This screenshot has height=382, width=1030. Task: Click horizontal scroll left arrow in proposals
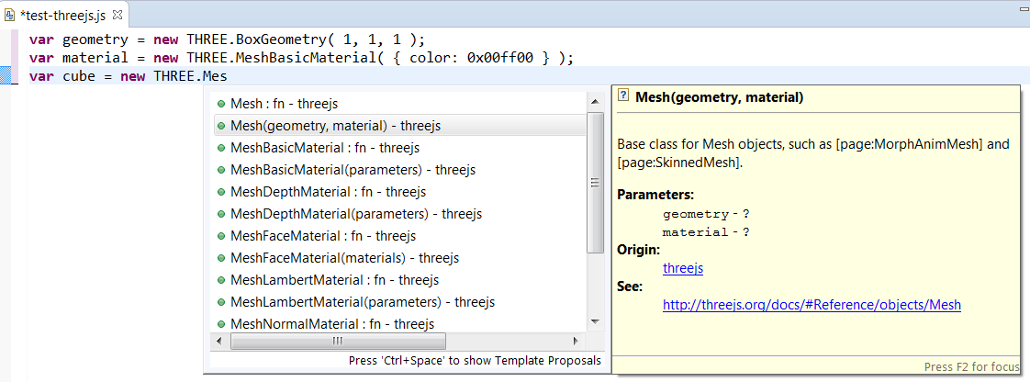click(x=219, y=342)
